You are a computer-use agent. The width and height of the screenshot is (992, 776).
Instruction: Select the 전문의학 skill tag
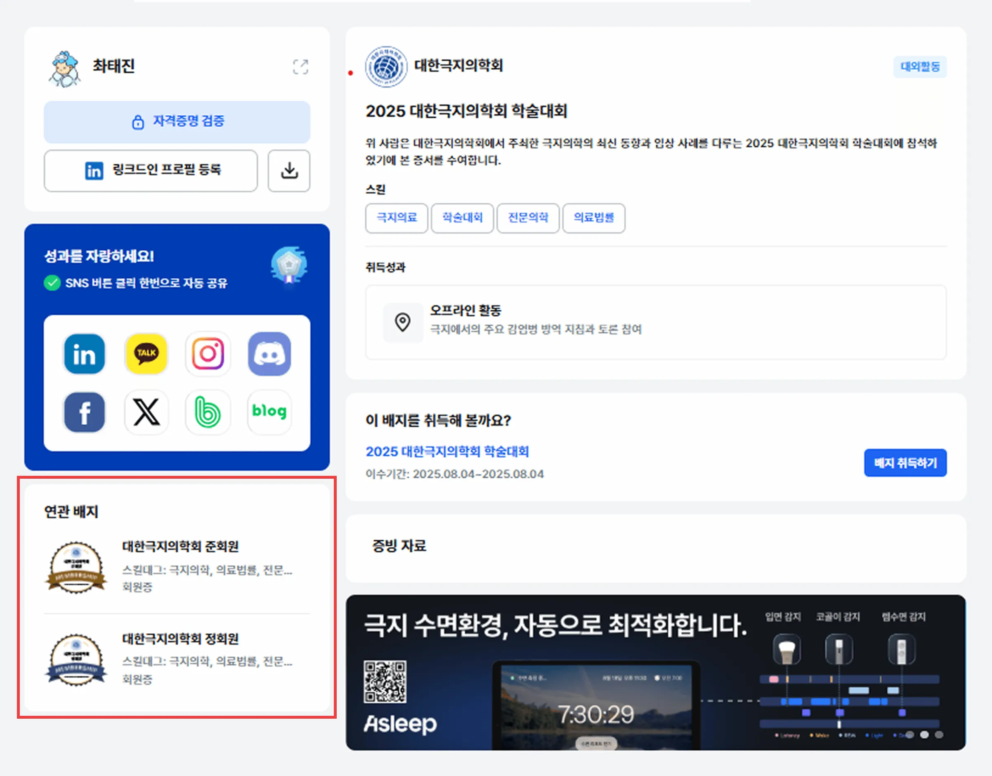pos(528,218)
